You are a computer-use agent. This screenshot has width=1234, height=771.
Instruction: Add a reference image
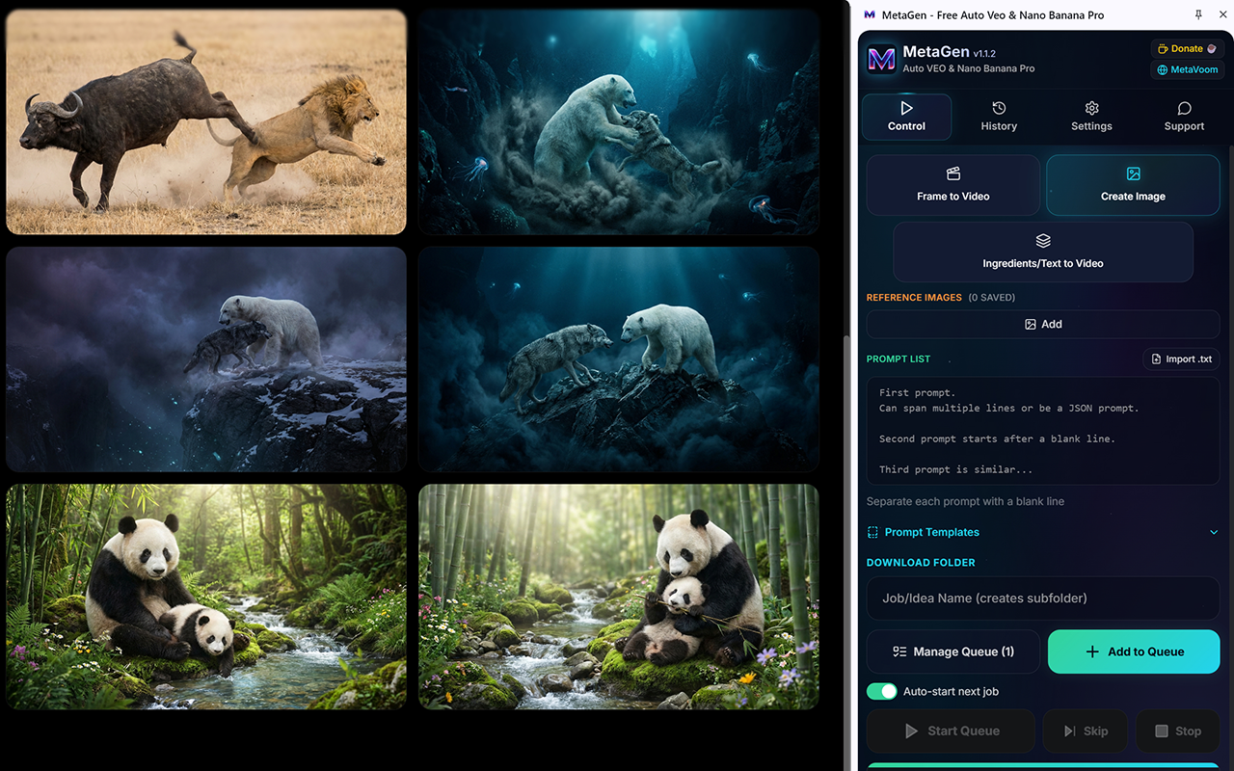pyautogui.click(x=1043, y=324)
